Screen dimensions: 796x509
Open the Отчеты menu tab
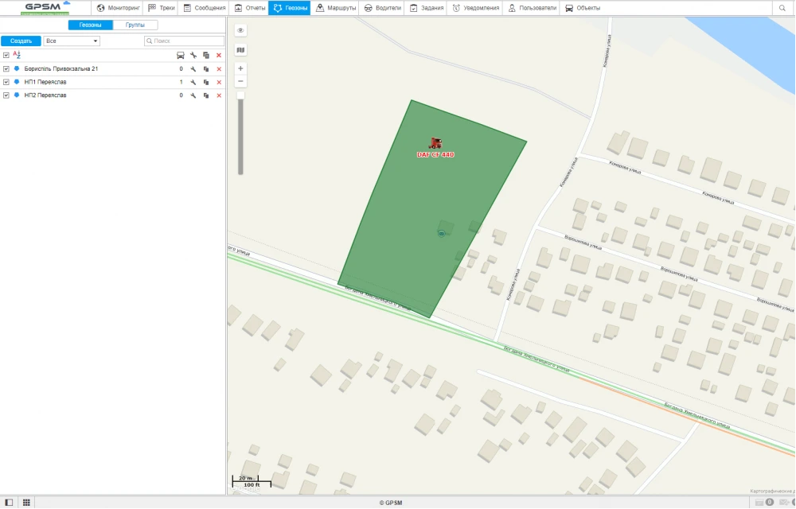tap(250, 8)
